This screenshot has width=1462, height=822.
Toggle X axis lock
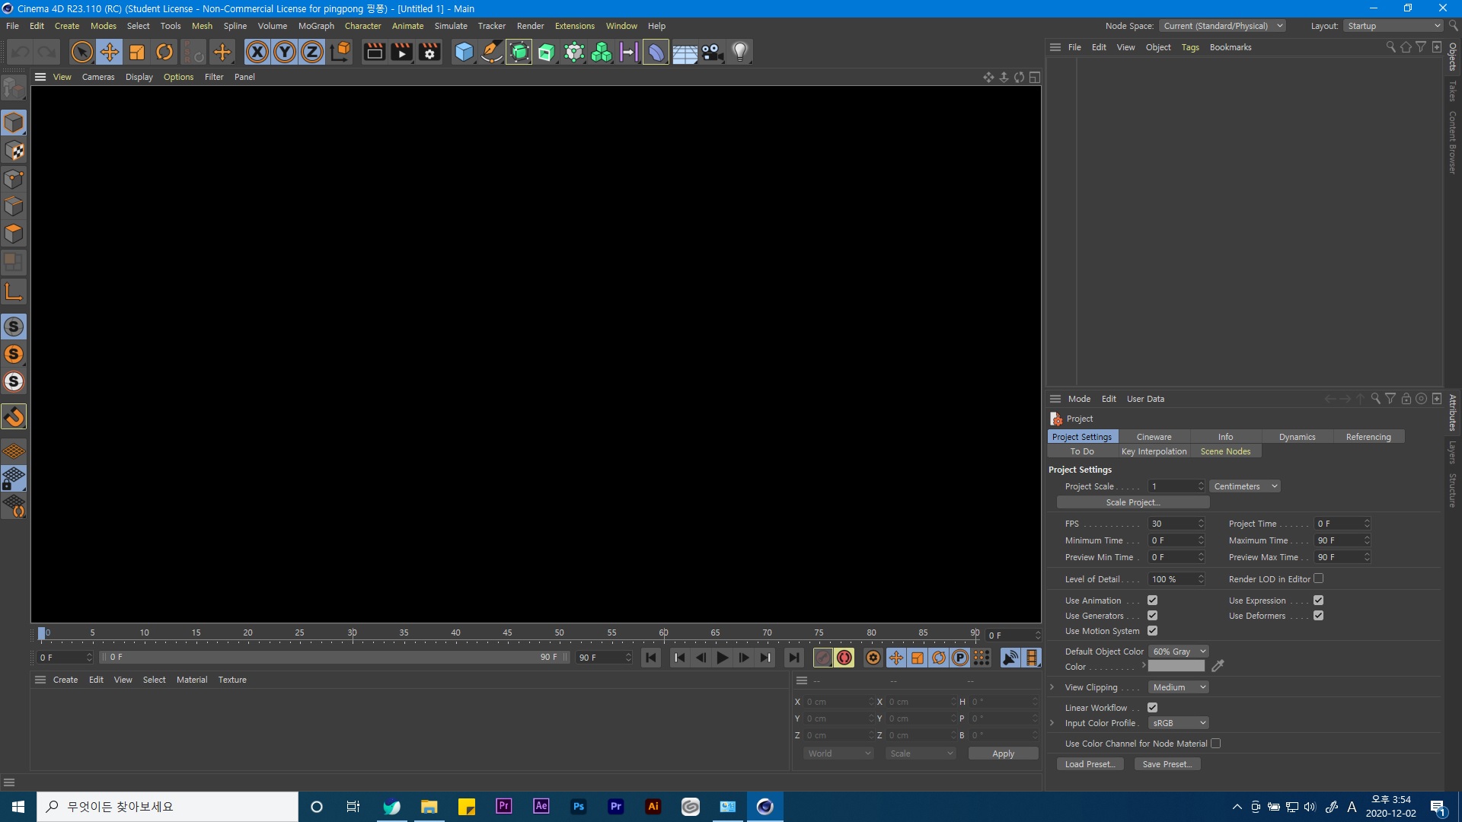[x=257, y=52]
